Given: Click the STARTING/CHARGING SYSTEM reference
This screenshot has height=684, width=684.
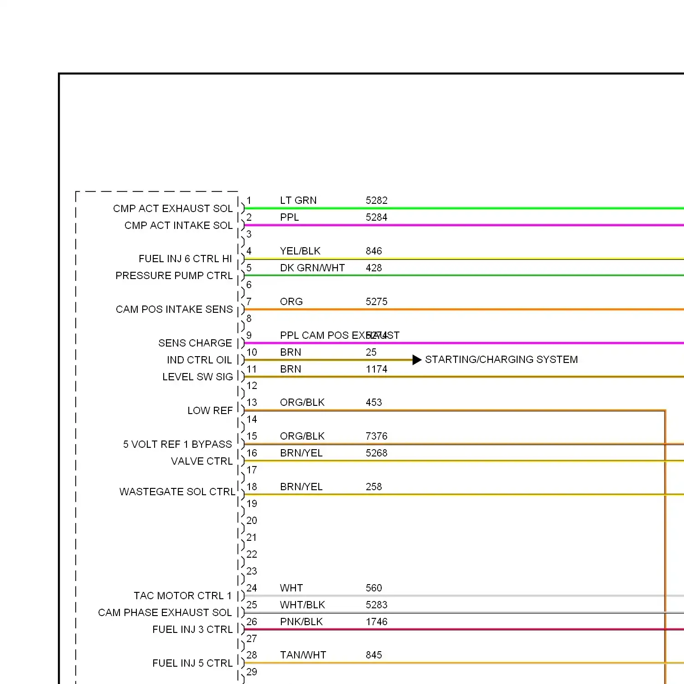Looking at the screenshot, I should pyautogui.click(x=501, y=360).
